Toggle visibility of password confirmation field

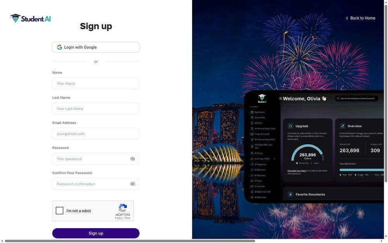pos(133,184)
